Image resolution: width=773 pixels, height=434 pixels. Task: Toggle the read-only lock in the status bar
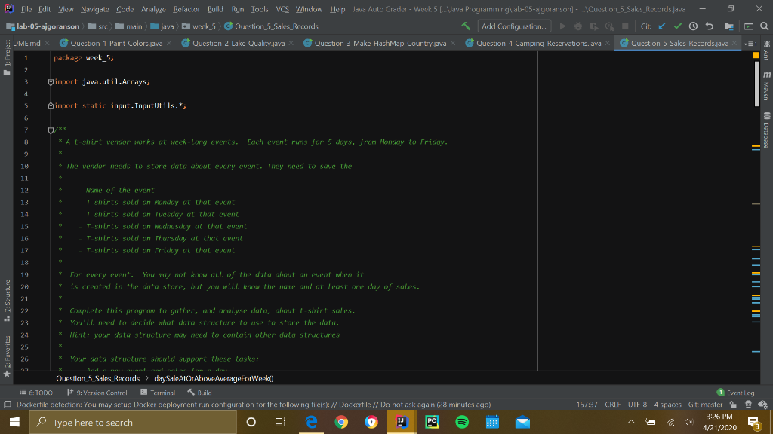(x=733, y=404)
